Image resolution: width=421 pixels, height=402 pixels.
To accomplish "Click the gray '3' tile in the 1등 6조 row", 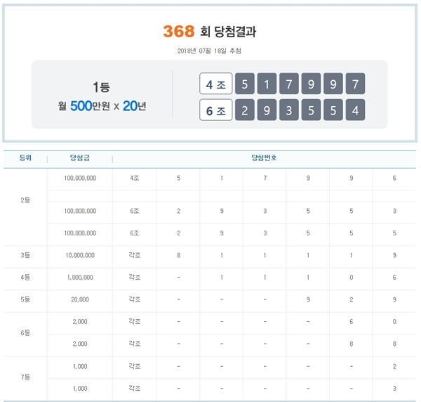I will [289, 110].
